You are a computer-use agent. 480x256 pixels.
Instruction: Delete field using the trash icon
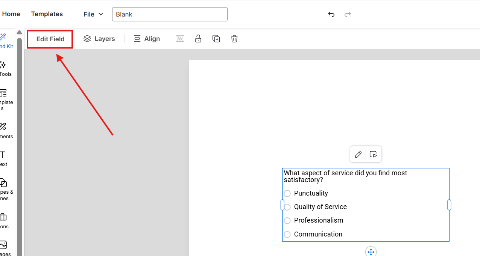point(234,39)
